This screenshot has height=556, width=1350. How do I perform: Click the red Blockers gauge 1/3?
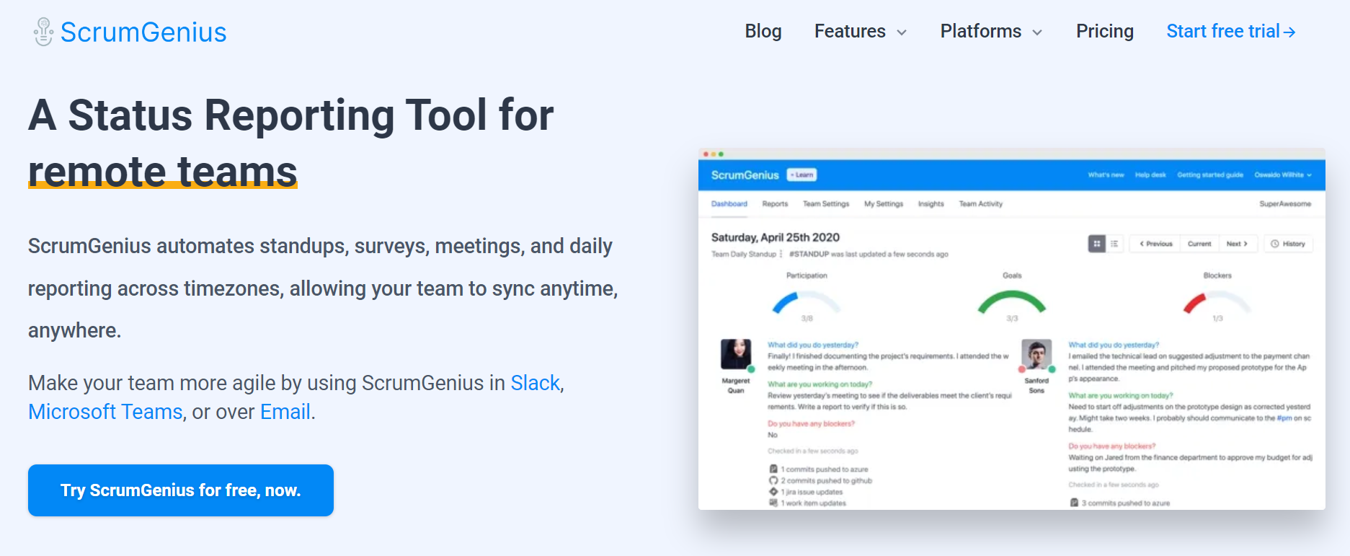(x=1217, y=304)
